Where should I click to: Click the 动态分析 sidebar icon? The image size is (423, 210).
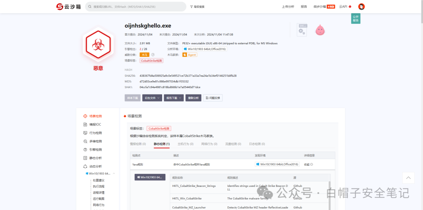point(85,166)
